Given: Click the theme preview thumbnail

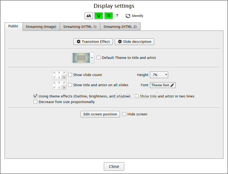Looking at the screenshot, I should [x=81, y=58].
